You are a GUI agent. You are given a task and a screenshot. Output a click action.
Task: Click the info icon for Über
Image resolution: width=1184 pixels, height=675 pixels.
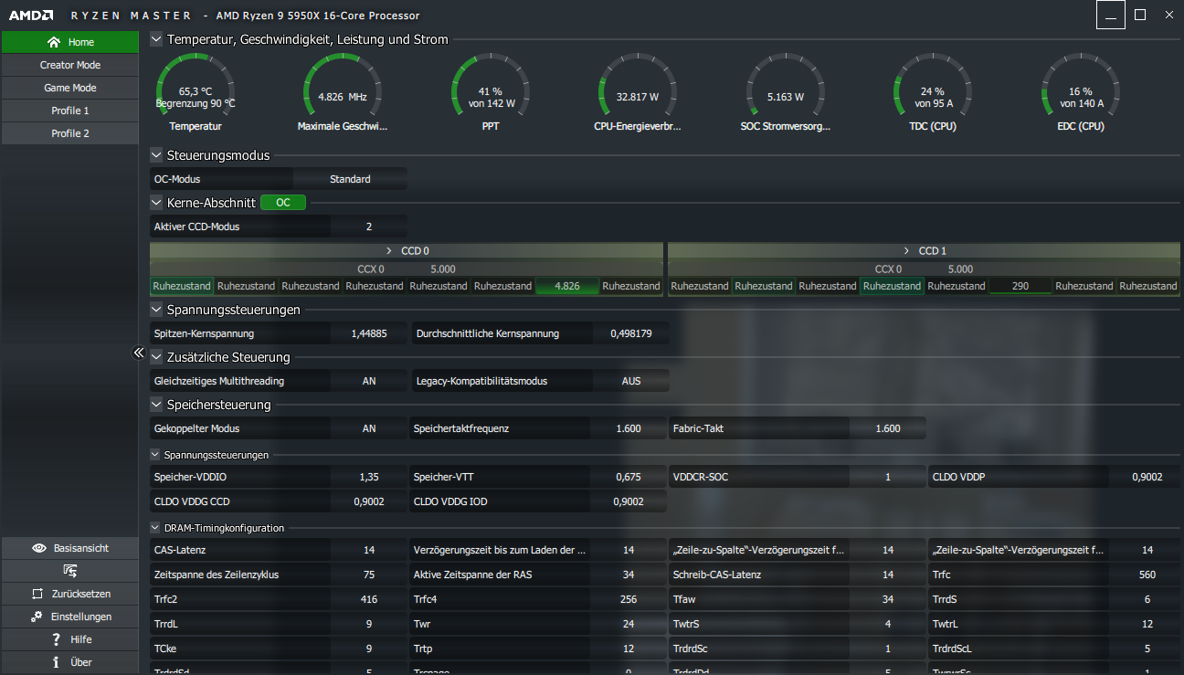tap(56, 662)
